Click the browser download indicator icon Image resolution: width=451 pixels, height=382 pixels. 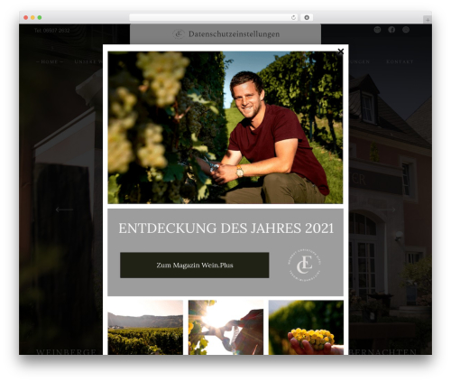(307, 18)
